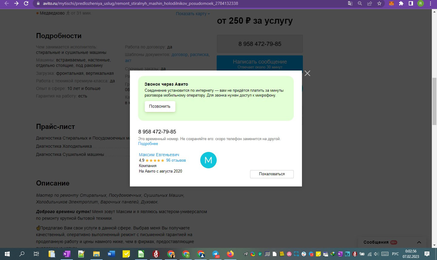
Task: Click the Позвонить button
Action: point(160,106)
